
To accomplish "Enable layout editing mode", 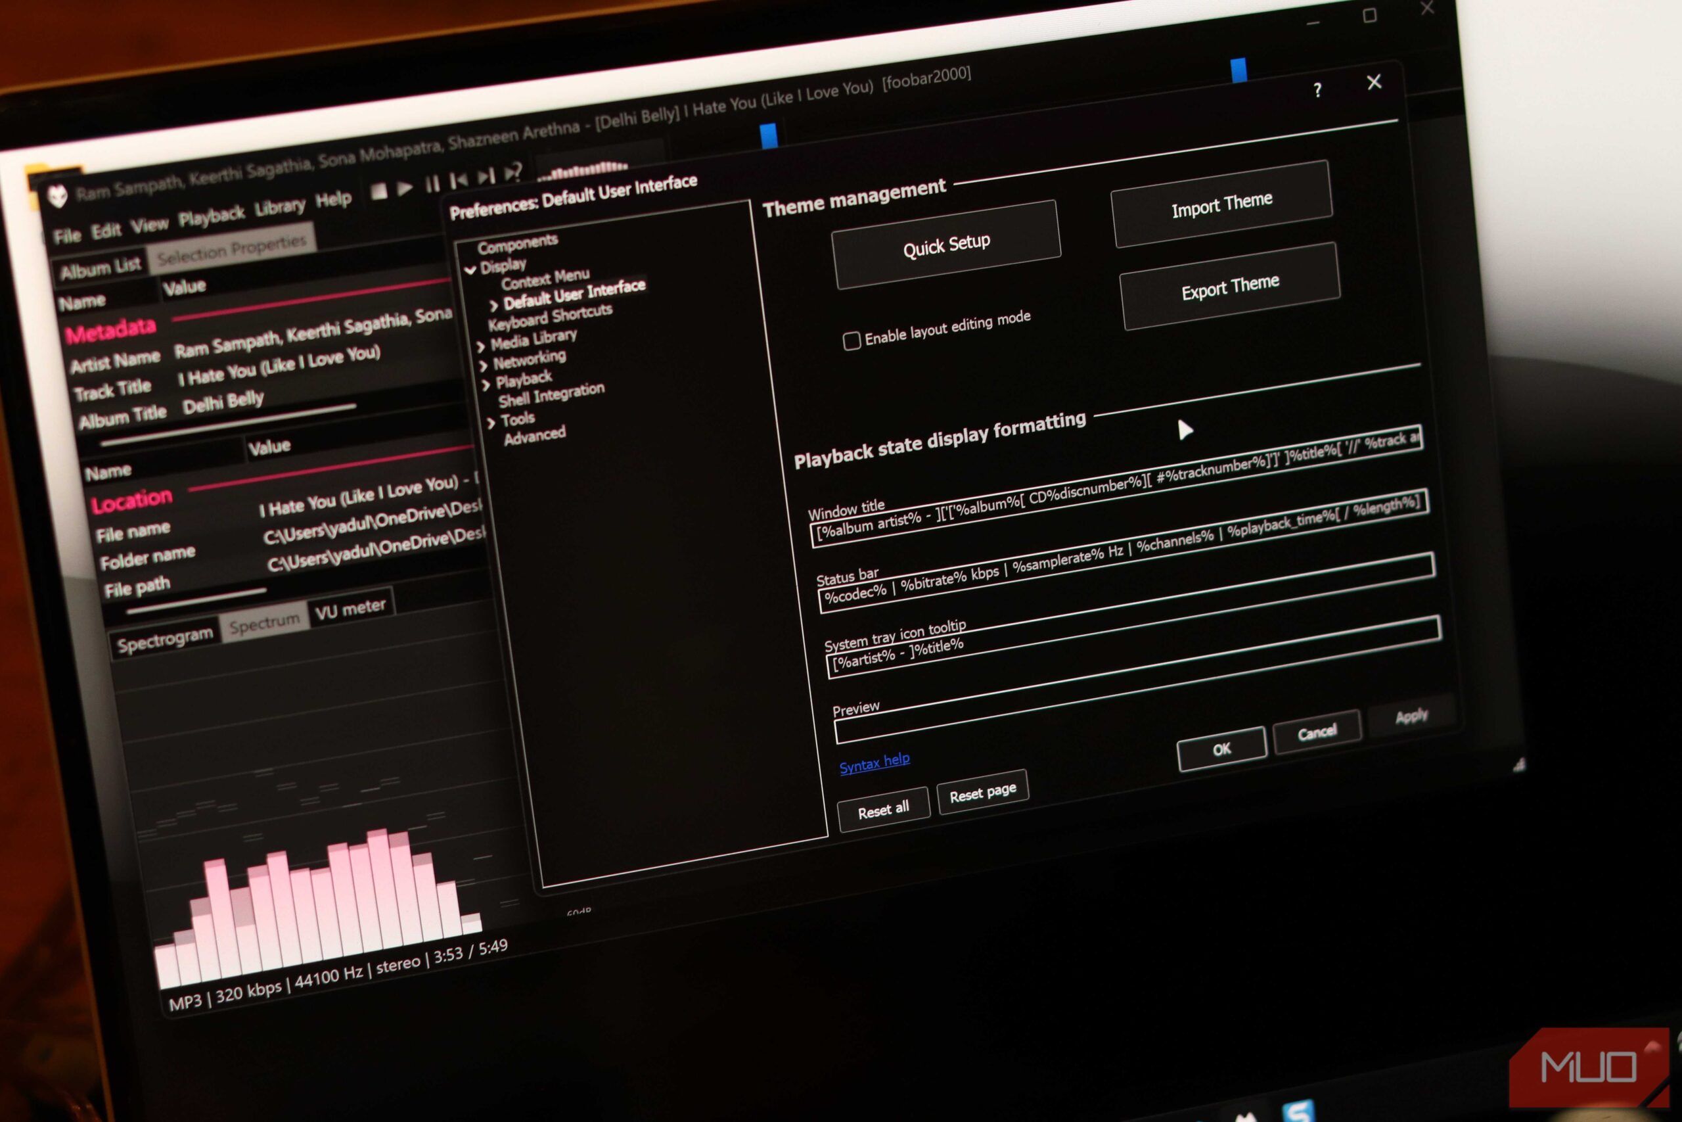I will [852, 340].
